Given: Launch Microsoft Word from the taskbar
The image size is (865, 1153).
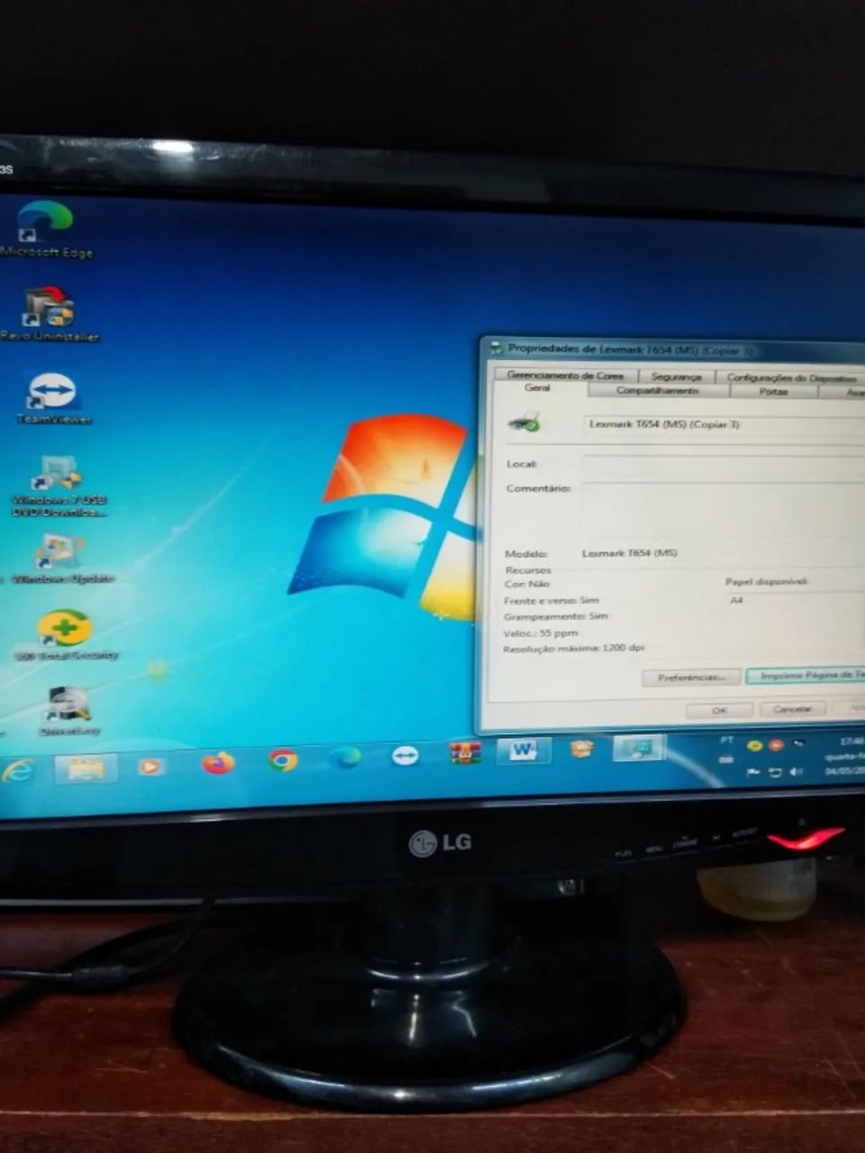Looking at the screenshot, I should click(x=524, y=750).
